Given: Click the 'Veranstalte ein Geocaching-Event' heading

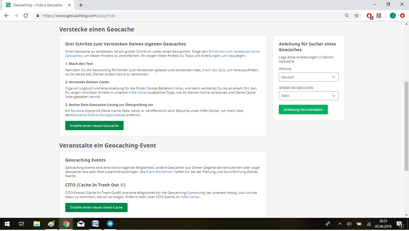Looking at the screenshot, I should click(108, 146).
